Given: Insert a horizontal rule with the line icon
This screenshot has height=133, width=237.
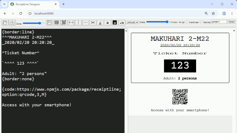Looking at the screenshot, I should [x=86, y=23].
